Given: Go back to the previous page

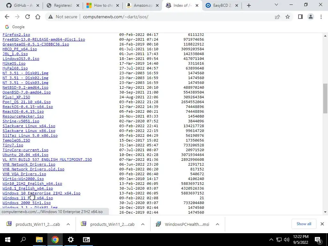Looking at the screenshot, I should pos(7,17).
